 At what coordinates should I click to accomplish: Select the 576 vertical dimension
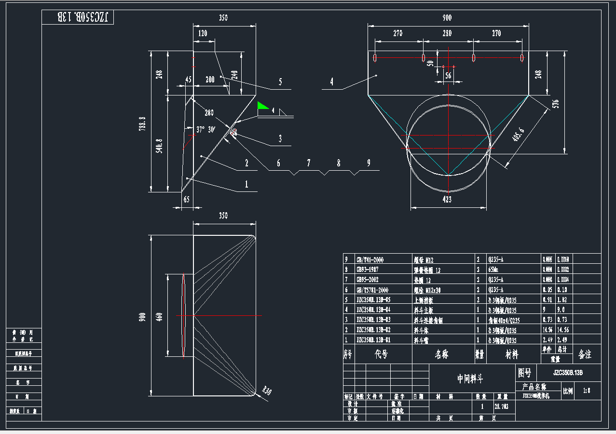tap(555, 104)
